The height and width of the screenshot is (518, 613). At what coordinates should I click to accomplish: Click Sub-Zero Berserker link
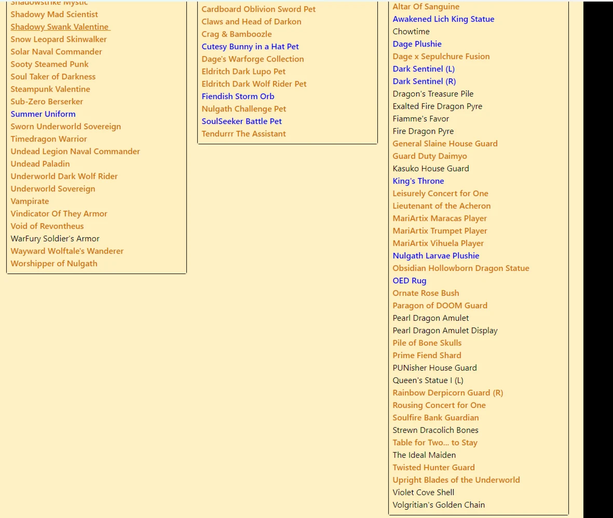pos(47,102)
